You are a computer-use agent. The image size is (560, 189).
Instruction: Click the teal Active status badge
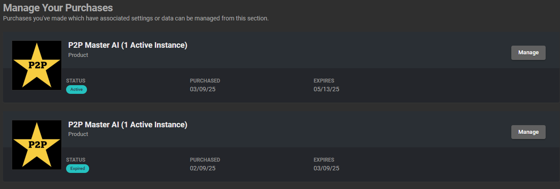click(x=77, y=90)
